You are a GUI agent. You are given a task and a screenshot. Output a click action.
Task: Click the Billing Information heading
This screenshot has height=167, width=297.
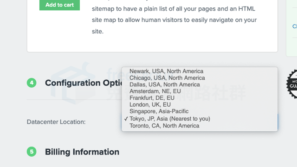pyautogui.click(x=82, y=152)
